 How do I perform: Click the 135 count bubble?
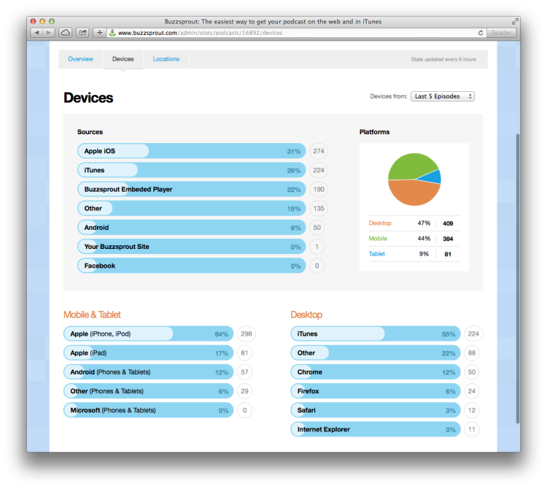[319, 209]
